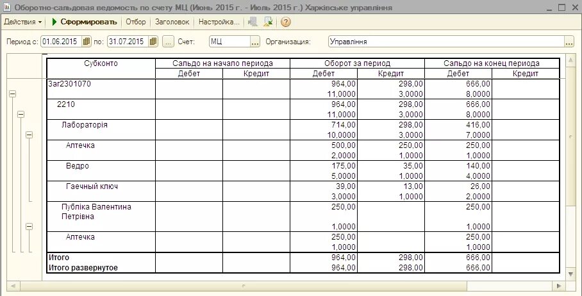Click the Сформировать button
Image resolution: width=582 pixels, height=296 pixels.
tap(84, 22)
